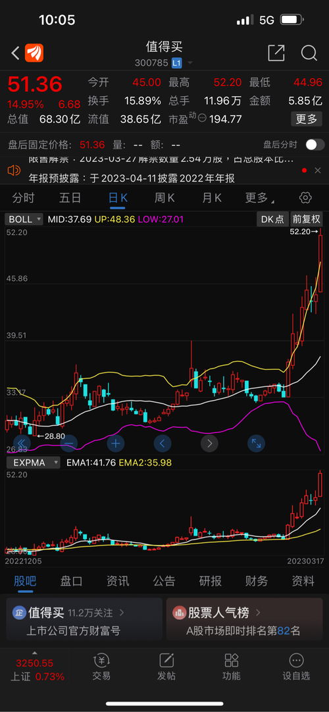Open the 资料 tab

point(303,581)
